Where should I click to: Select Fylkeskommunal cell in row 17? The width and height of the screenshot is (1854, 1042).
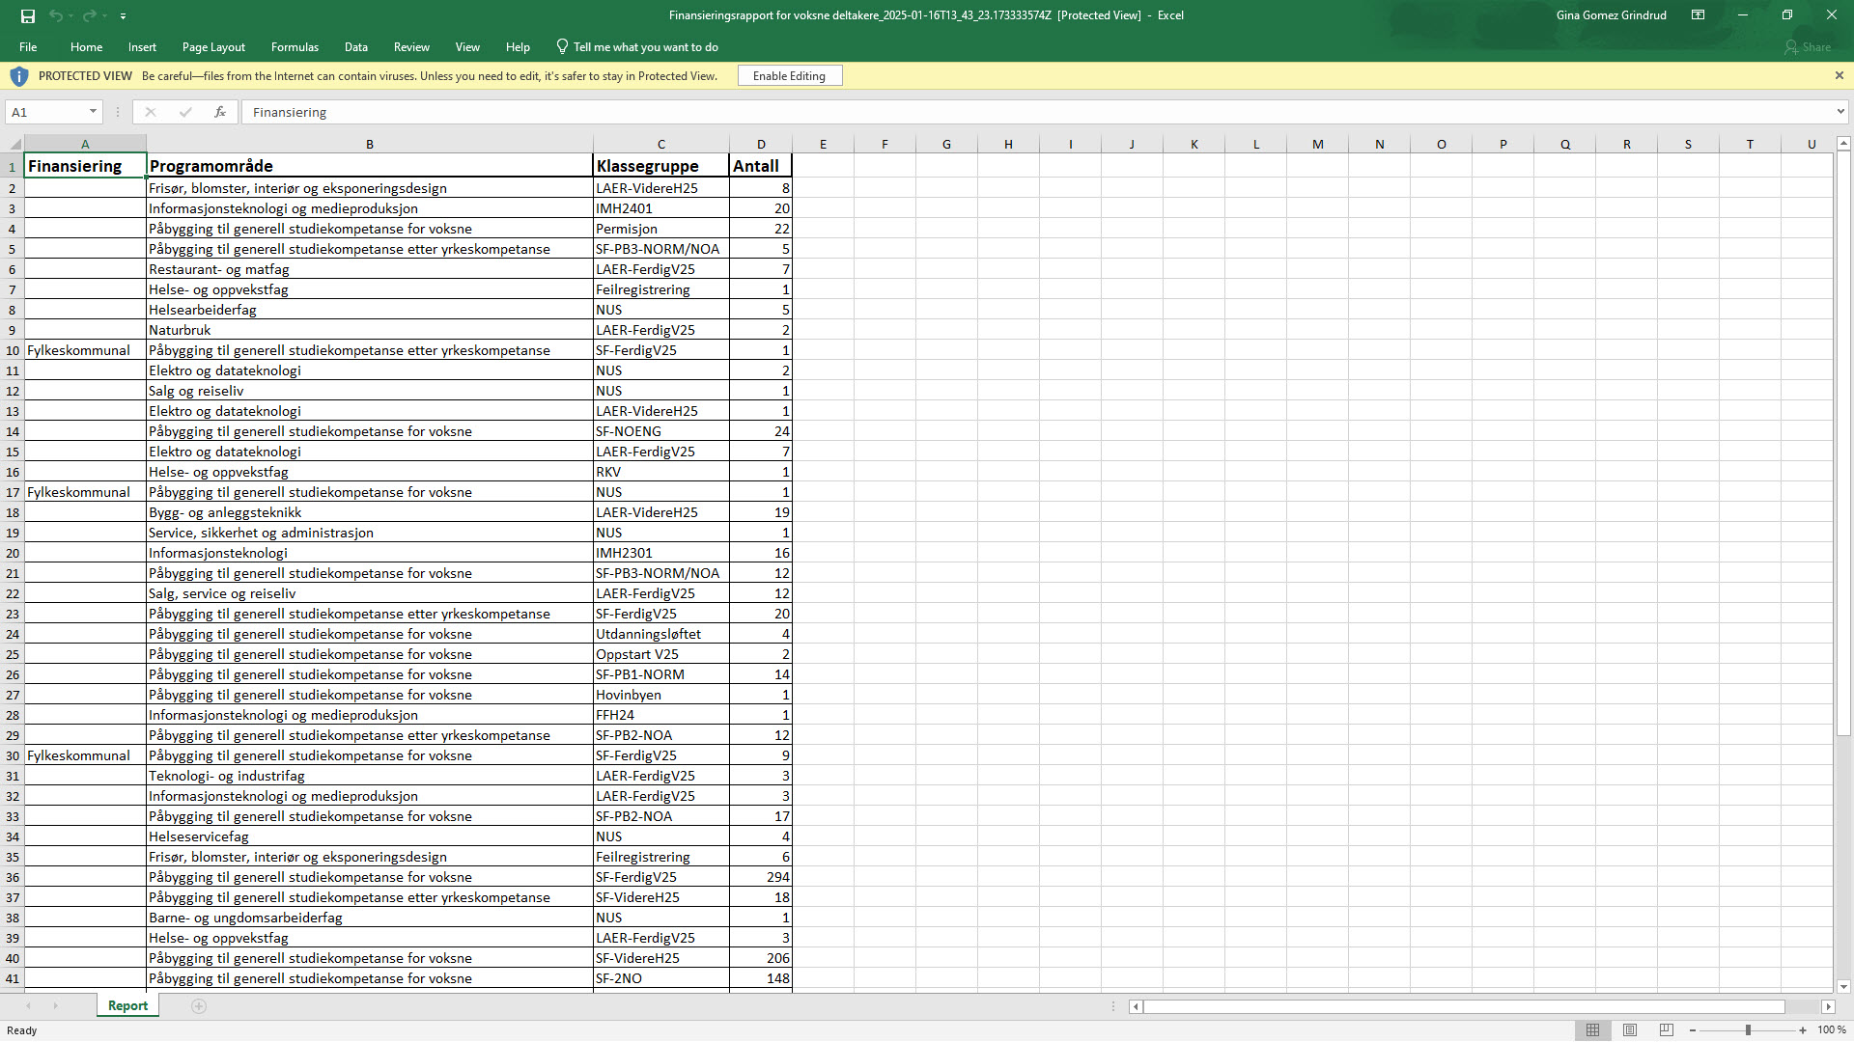[85, 492]
